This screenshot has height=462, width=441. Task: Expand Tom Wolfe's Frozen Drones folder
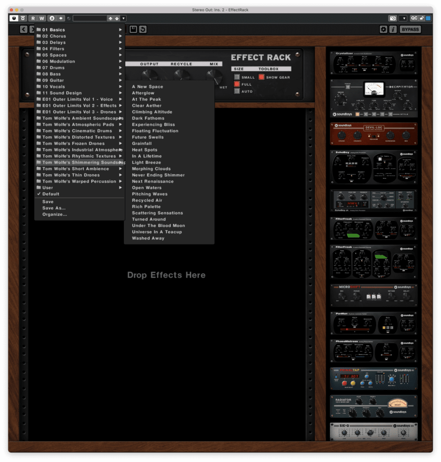(80, 143)
